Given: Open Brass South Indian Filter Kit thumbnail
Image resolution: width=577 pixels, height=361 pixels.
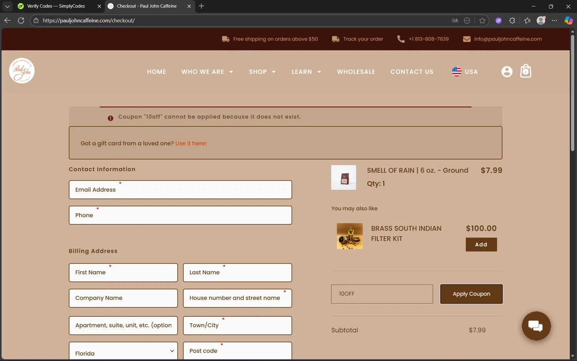Looking at the screenshot, I should tap(350, 236).
